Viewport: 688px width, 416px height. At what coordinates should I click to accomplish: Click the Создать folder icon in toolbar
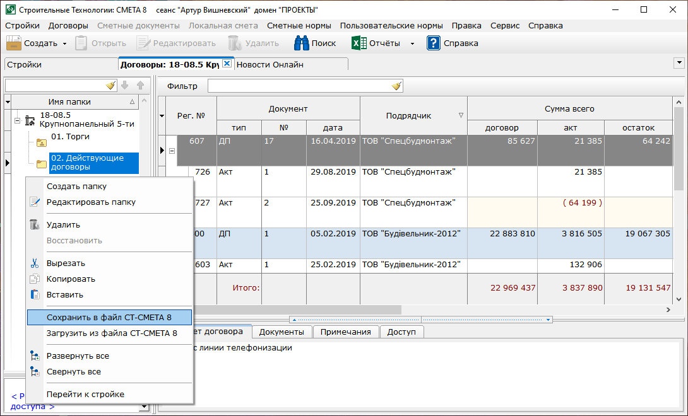pyautogui.click(x=14, y=43)
